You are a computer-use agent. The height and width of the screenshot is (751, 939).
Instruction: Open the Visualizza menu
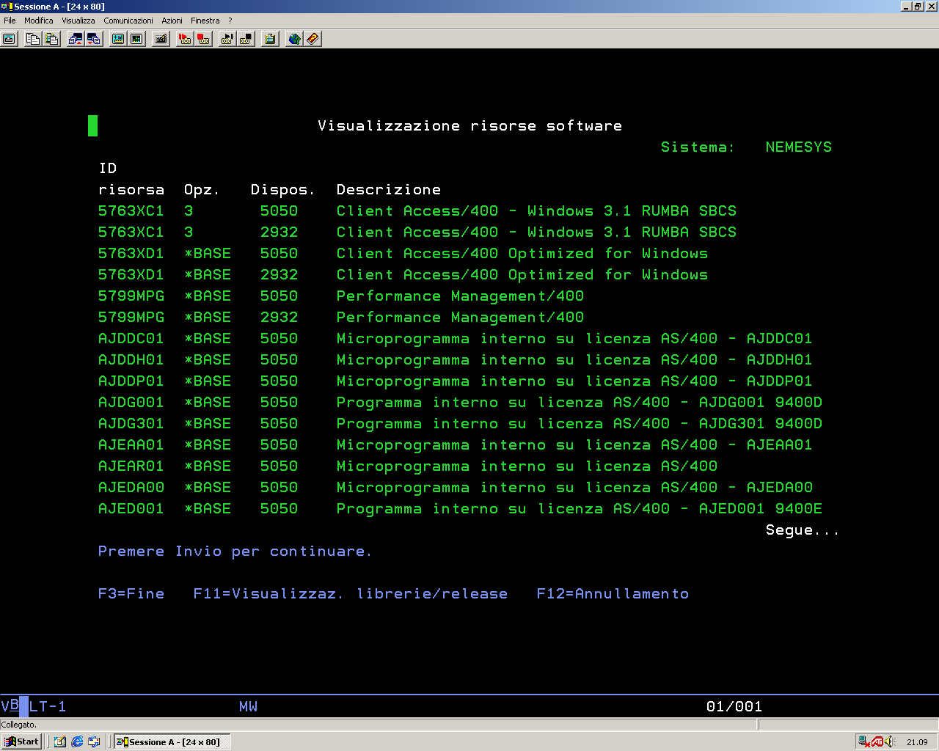(x=78, y=21)
